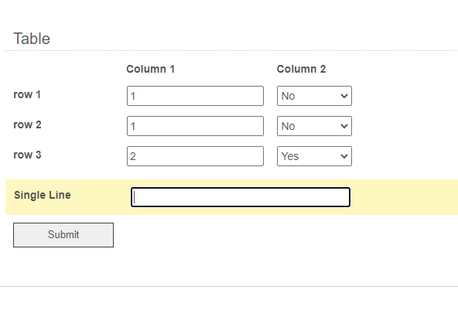The image size is (458, 317).
Task: Click the chevron arrow in row 1 dropdown
Action: [x=344, y=96]
